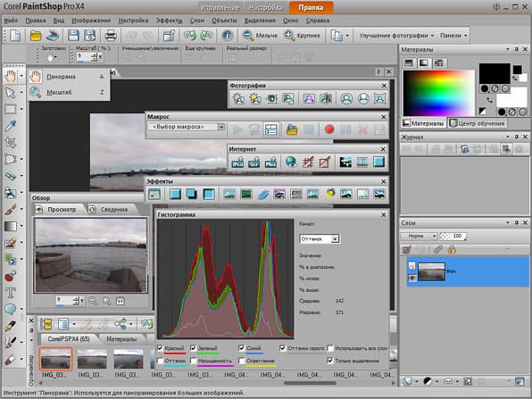This screenshot has width=532, height=399.
Task: Click the Print icon
Action: click(111, 36)
